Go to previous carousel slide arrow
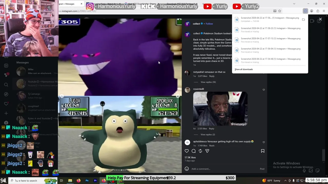Image resolution: width=328 pixels, height=184 pixels. pos(62,96)
